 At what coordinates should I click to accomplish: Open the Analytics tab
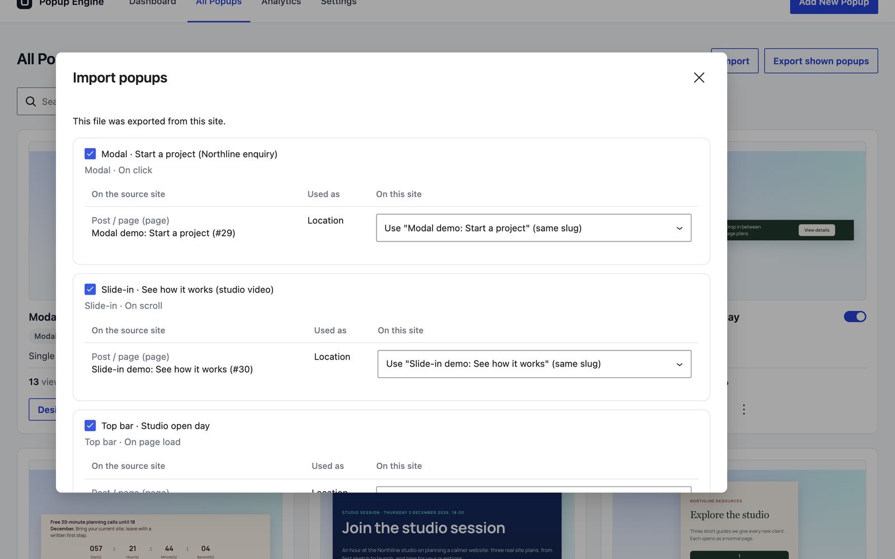[281, 3]
